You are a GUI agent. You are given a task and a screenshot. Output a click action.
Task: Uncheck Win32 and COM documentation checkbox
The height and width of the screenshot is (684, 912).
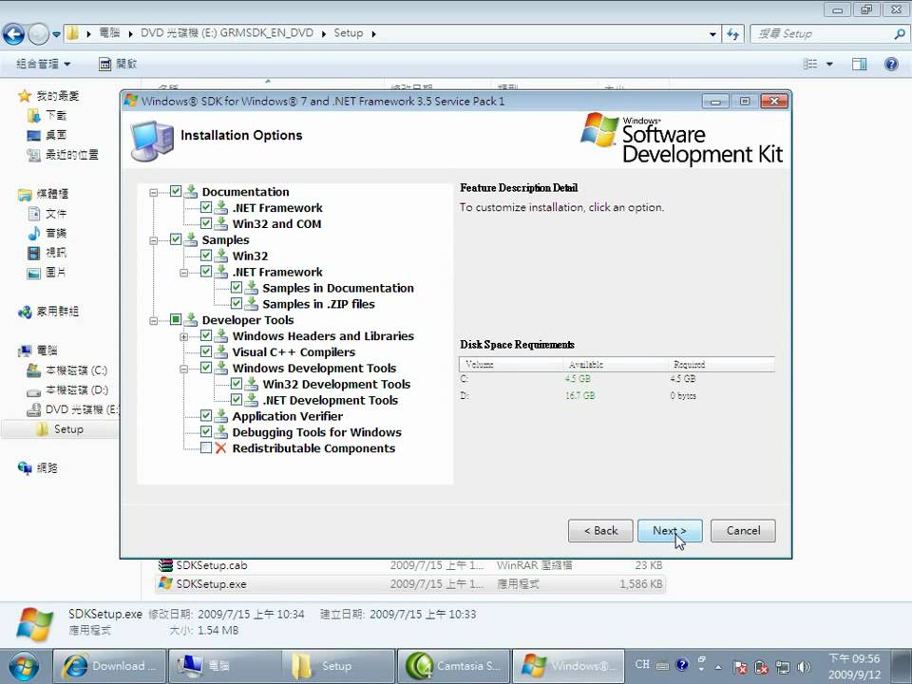tap(206, 222)
